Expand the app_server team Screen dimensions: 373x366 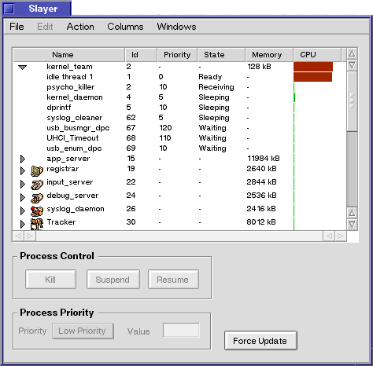coord(23,159)
